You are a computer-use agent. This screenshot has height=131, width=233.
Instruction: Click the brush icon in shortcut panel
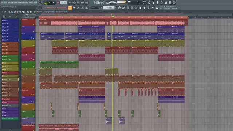click(78, 8)
